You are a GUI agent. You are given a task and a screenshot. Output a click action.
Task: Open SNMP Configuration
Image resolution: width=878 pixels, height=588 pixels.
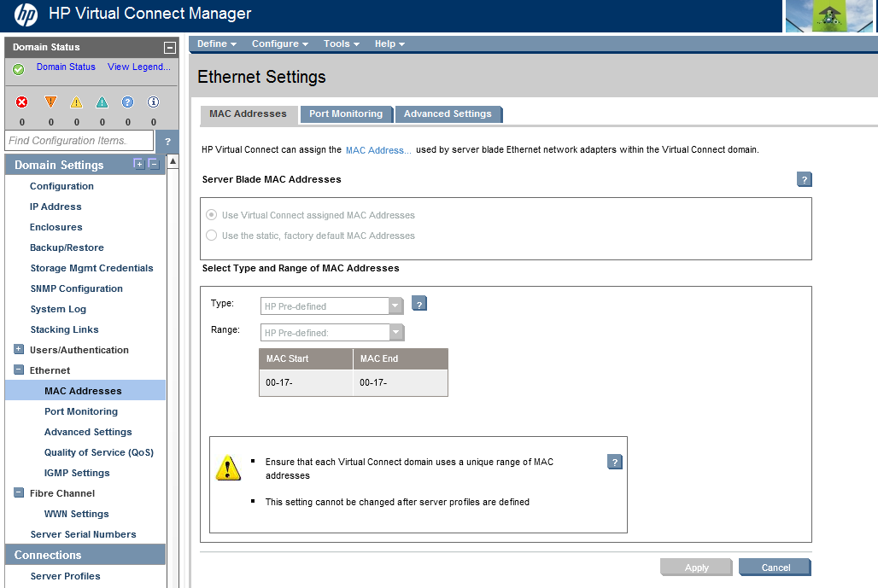[x=76, y=288]
